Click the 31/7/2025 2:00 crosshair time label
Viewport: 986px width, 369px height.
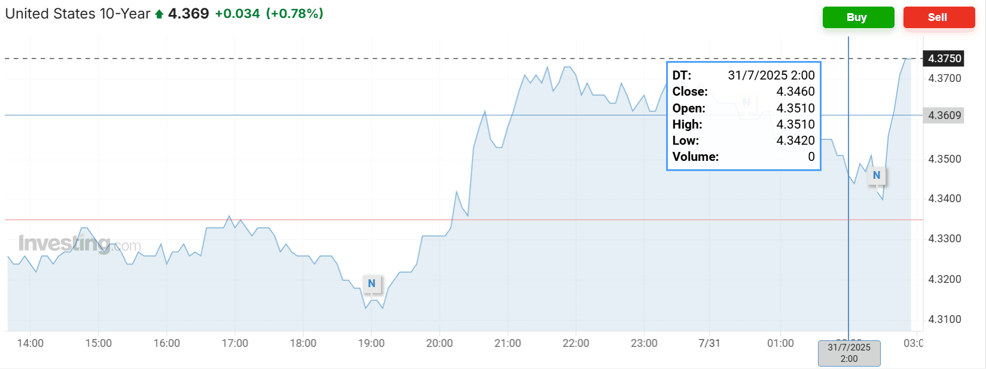pos(849,353)
